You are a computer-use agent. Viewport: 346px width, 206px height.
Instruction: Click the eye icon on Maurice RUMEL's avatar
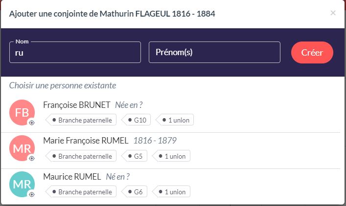[x=32, y=194]
